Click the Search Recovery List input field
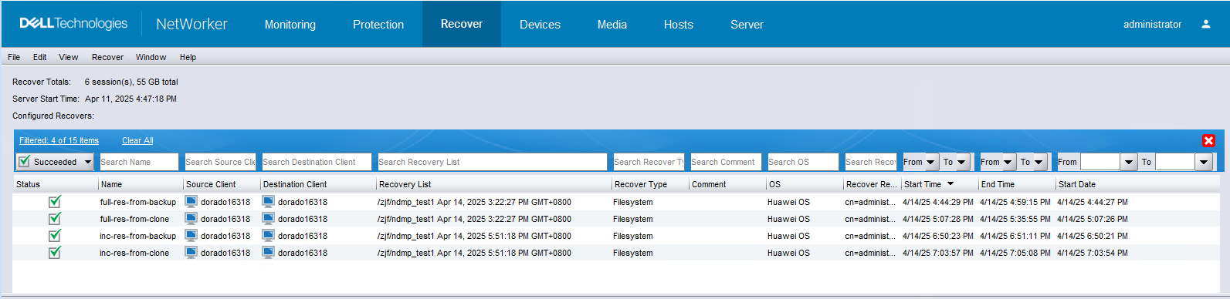1230x299 pixels. [492, 162]
